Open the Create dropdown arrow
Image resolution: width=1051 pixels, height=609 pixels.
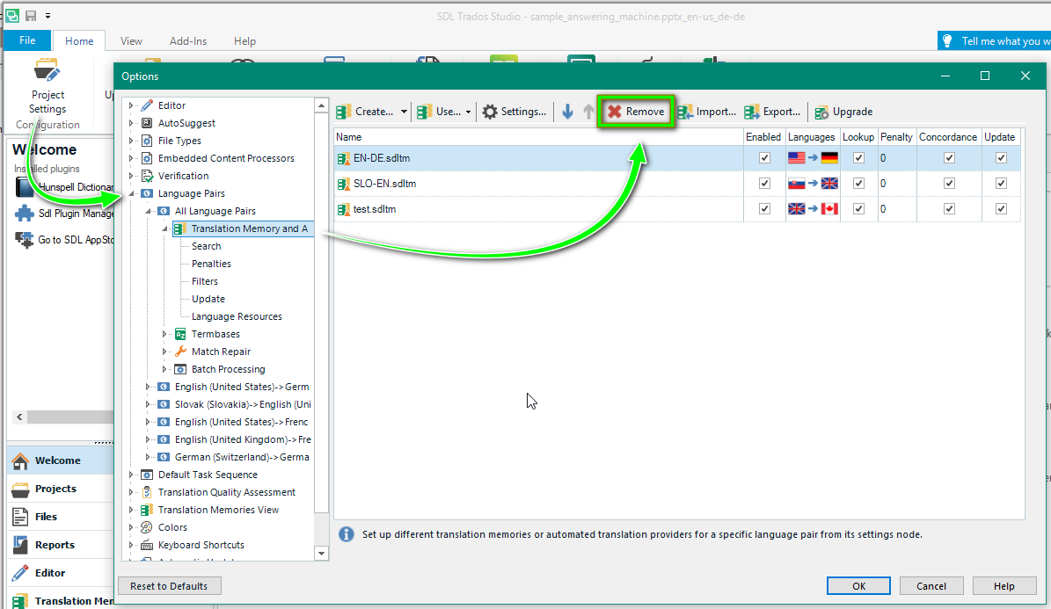pyautogui.click(x=404, y=112)
